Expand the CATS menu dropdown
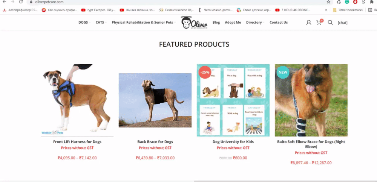 tap(101, 22)
